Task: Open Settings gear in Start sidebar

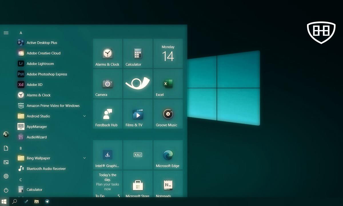Action: click(x=6, y=176)
